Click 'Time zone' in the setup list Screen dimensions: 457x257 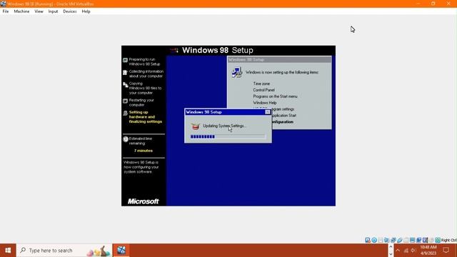click(261, 84)
